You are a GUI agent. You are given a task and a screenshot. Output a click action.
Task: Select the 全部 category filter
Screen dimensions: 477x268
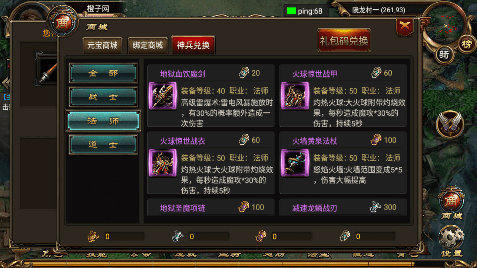click(103, 73)
